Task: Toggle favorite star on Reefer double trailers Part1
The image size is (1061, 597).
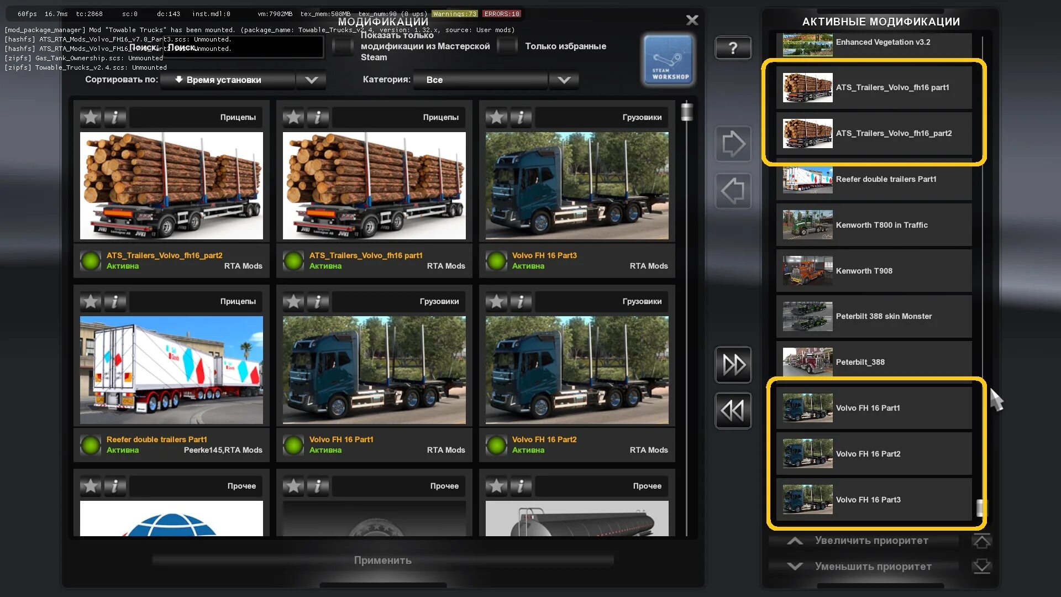Action: 89,301
